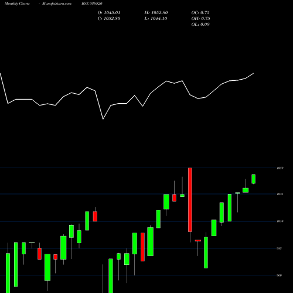Viewport: 293px width, 293px height.
Task: Select the 'H: 1052.80' high value
Action: pos(156,13)
